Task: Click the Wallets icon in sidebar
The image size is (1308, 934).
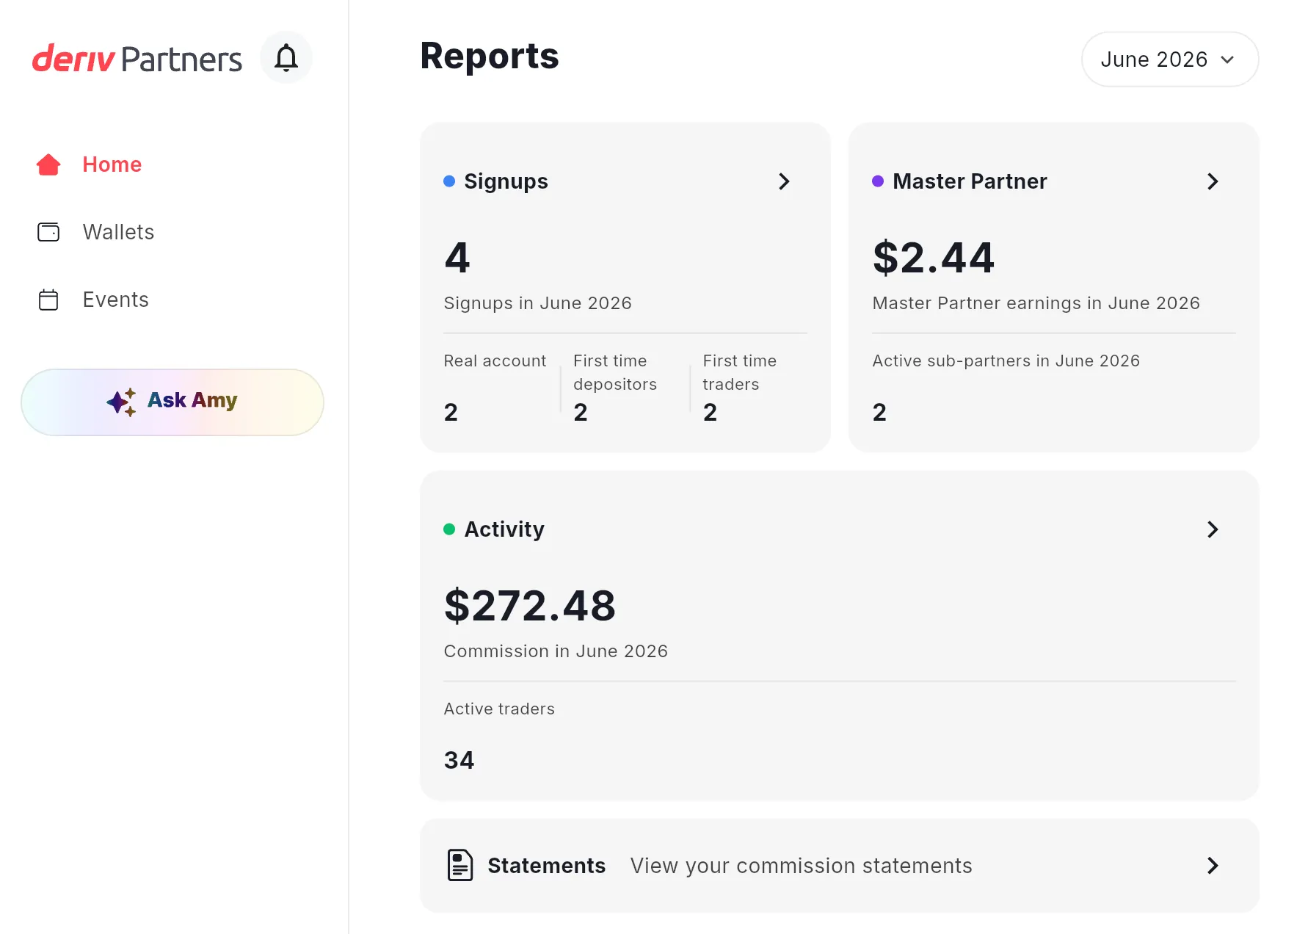Action: tap(48, 232)
